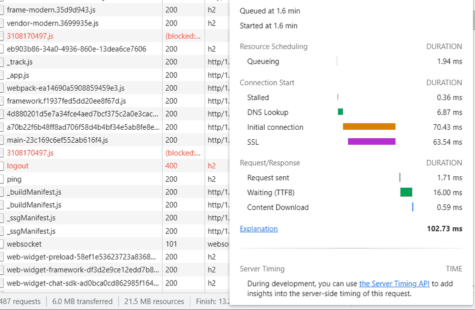This screenshot has height=310, width=475.
Task: Click the 6.0 MB transferred status text
Action: click(x=82, y=301)
